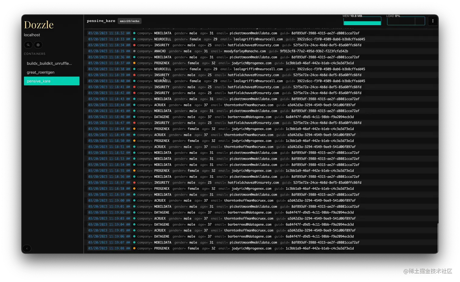Click the 11:18:40 AM timestamp
460x282 pixels.
109,81
